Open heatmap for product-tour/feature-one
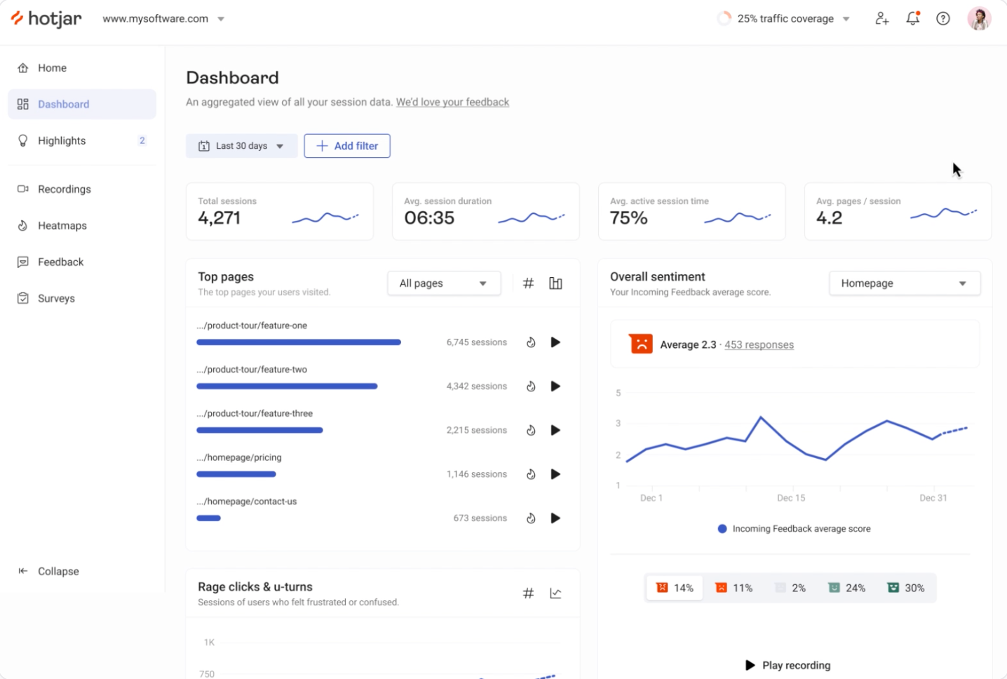 click(531, 342)
